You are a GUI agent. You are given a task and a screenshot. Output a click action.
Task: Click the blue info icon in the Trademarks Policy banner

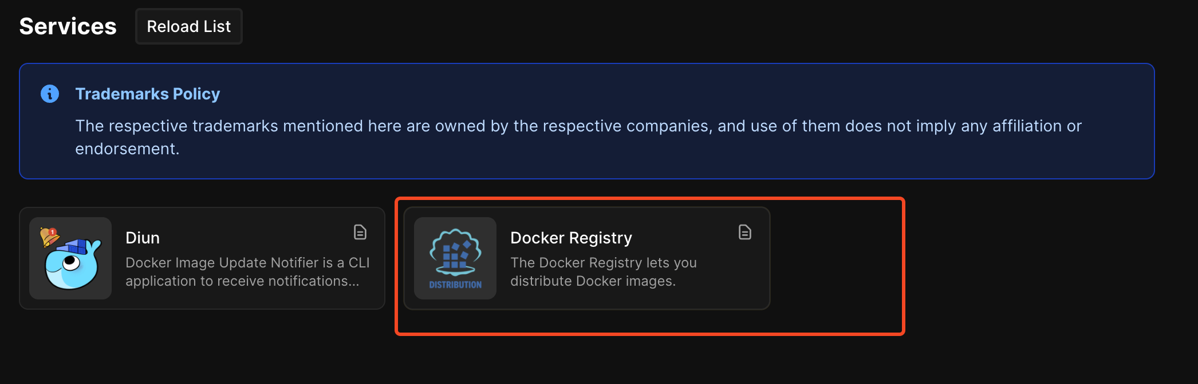coord(49,93)
